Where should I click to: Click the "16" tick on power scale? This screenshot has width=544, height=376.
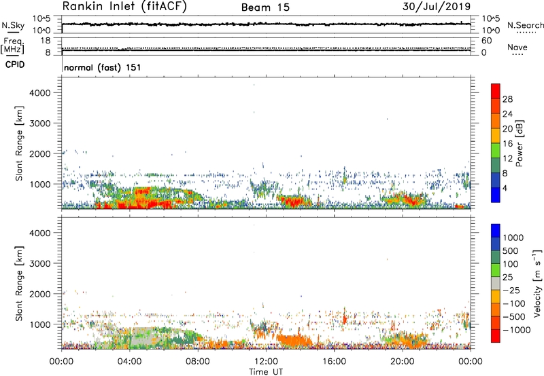(507, 144)
